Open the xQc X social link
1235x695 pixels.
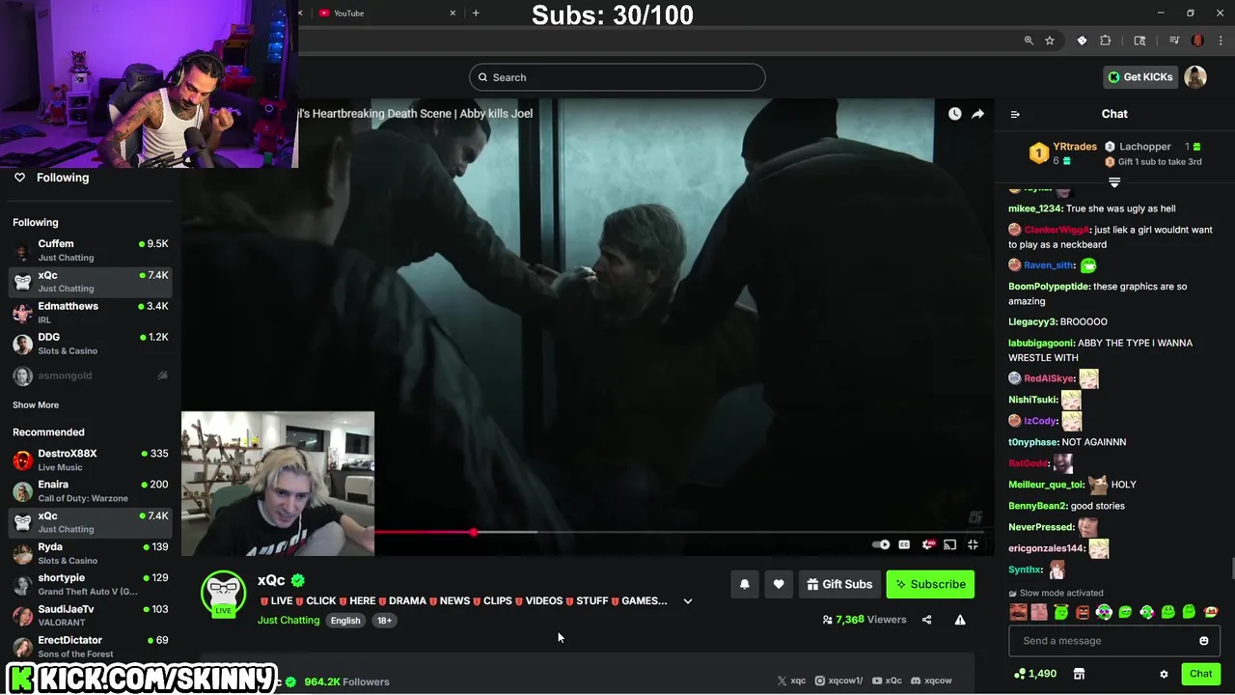coord(791,681)
